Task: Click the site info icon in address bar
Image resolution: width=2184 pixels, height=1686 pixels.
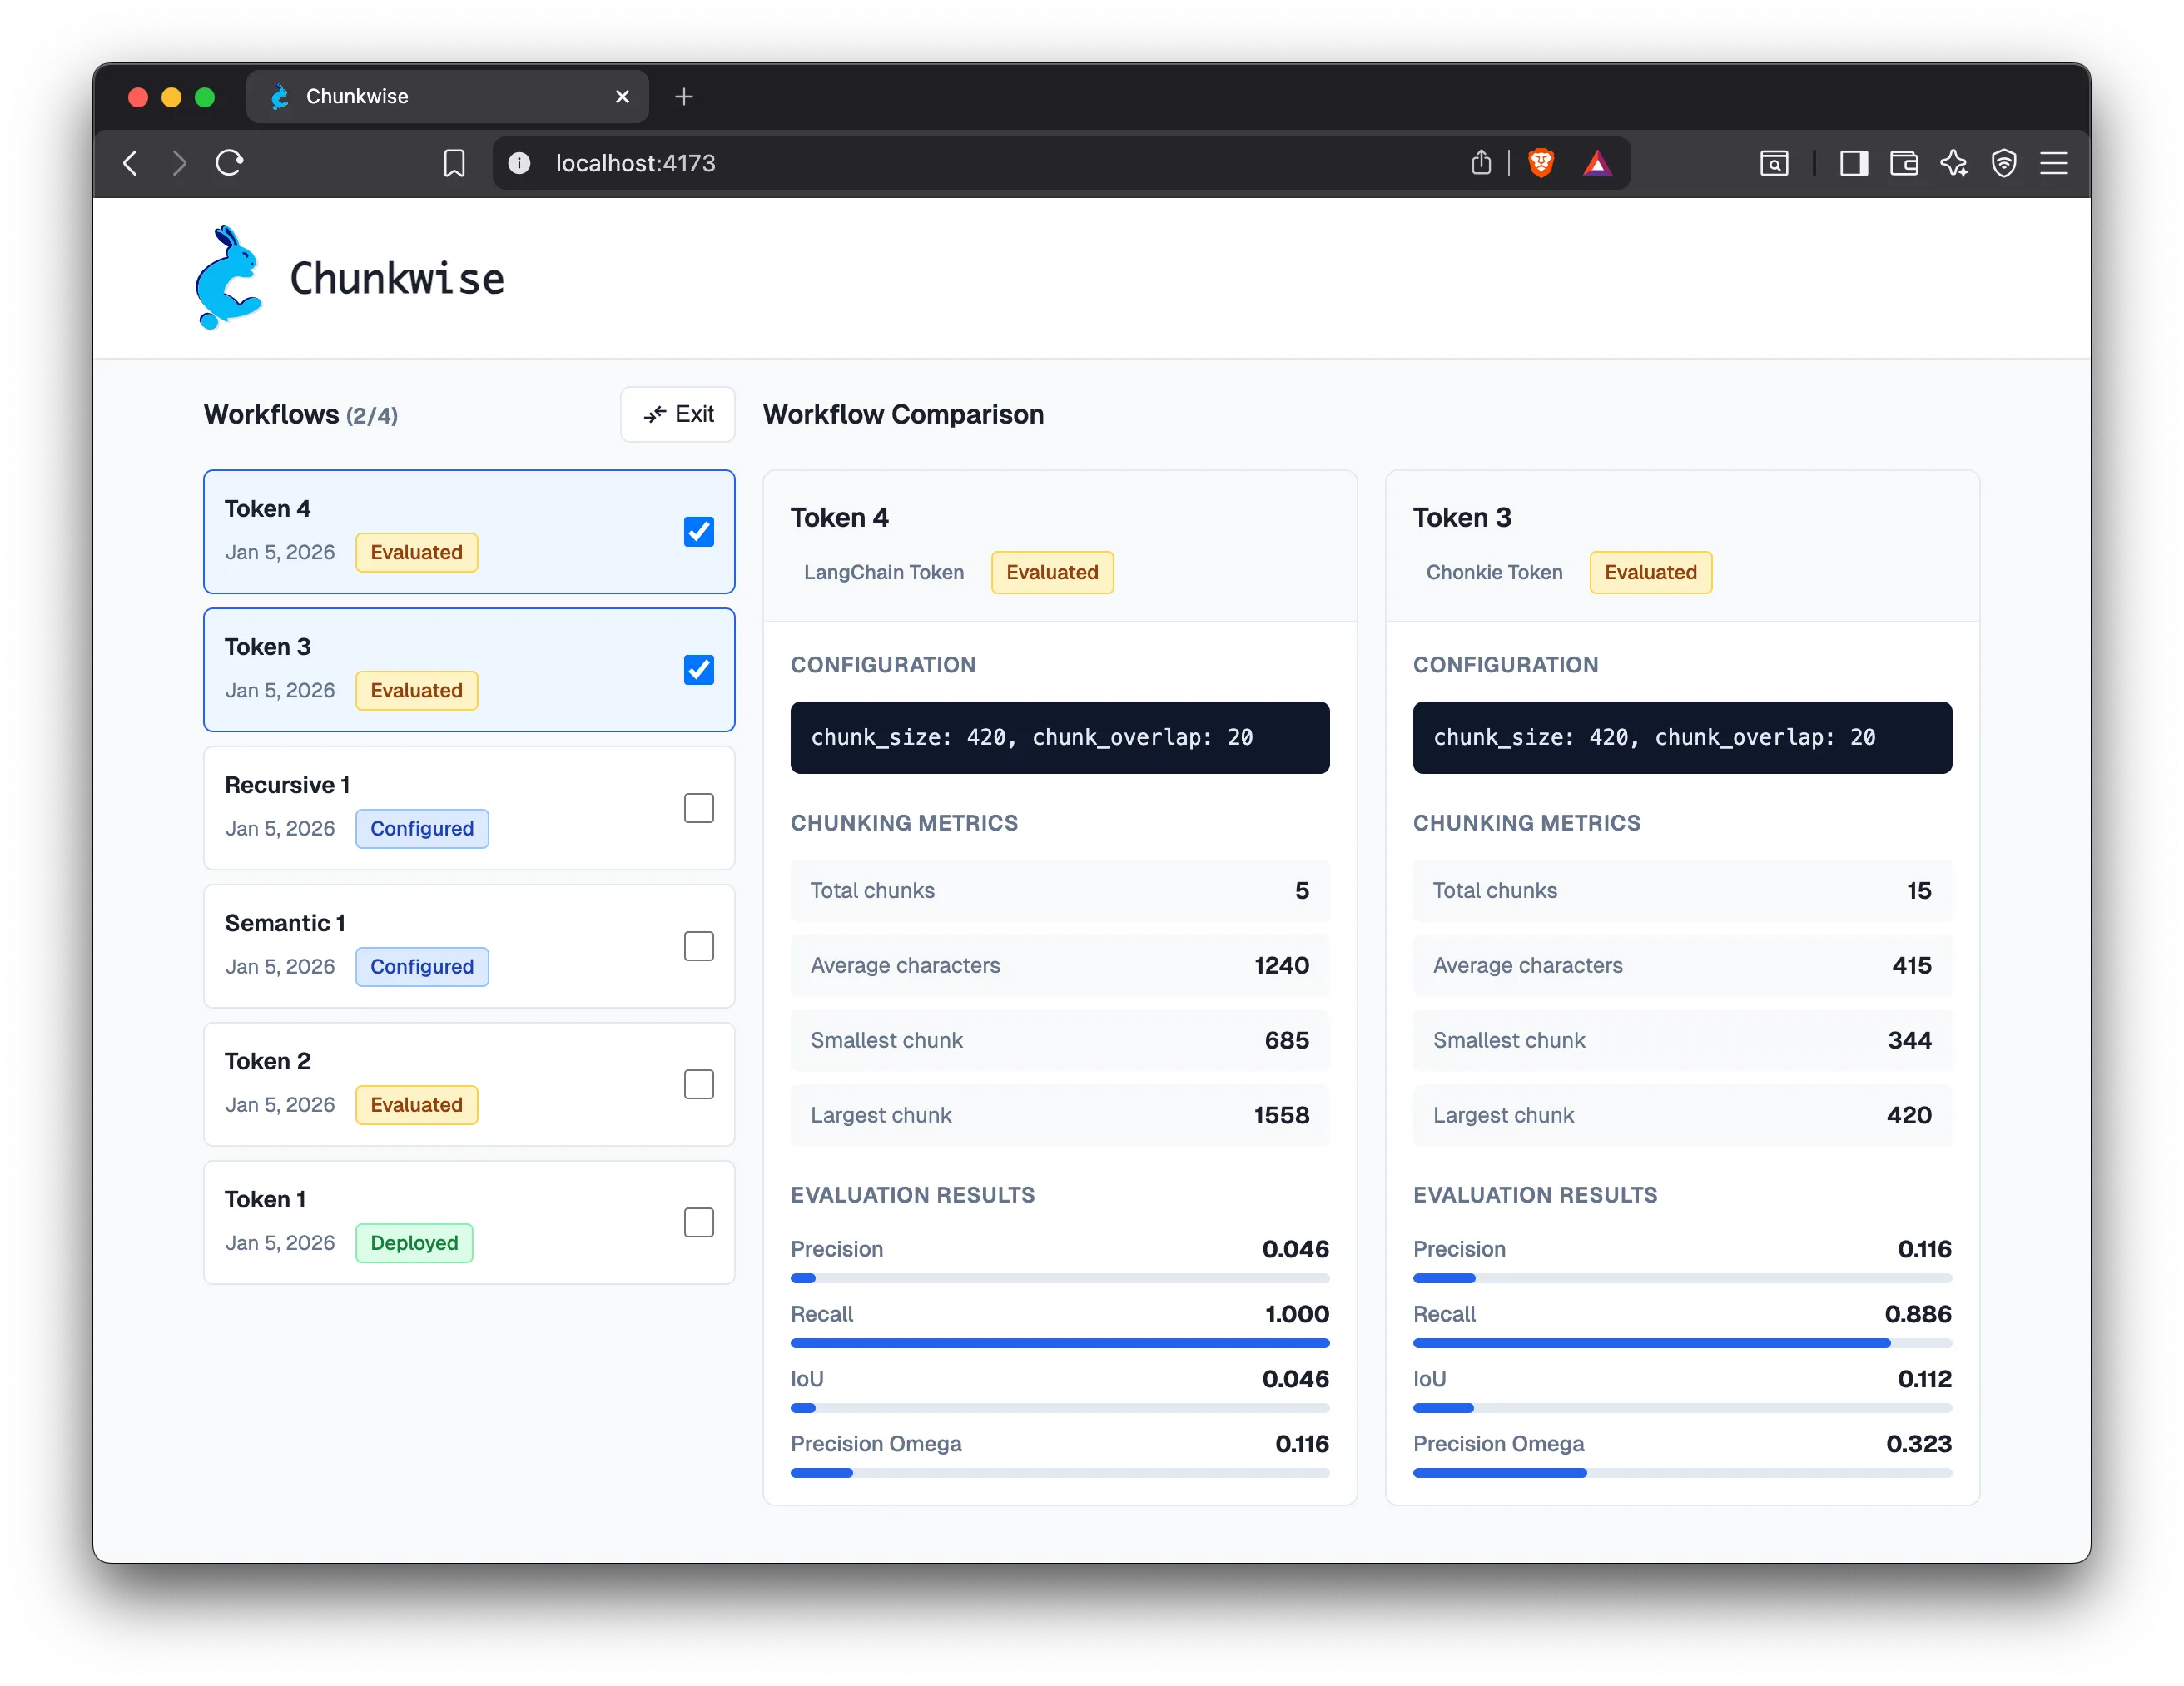Action: click(519, 163)
